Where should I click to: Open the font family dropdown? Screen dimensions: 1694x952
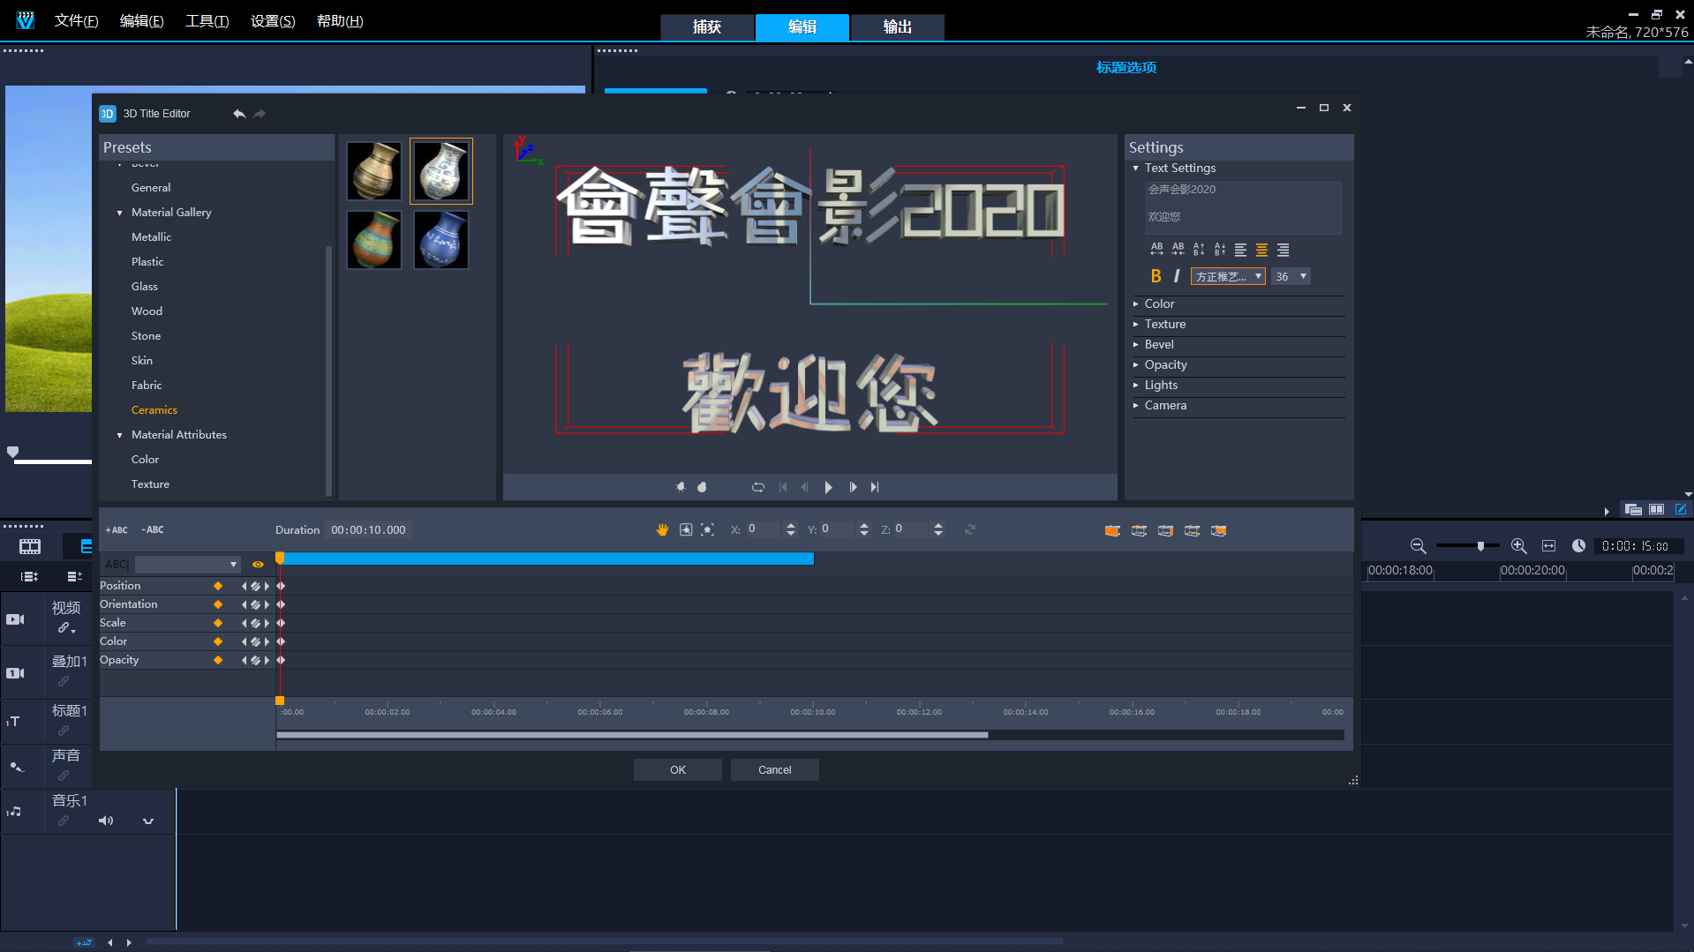coord(1228,276)
